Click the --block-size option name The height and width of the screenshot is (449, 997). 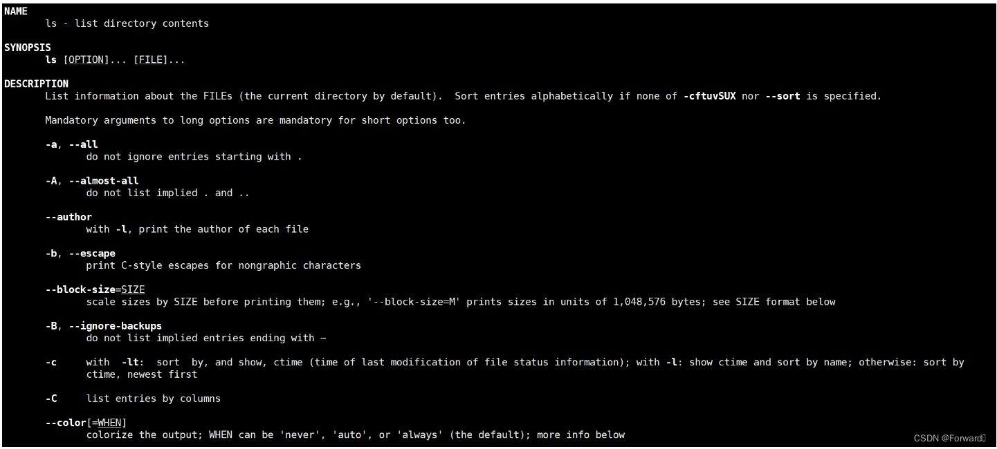(x=80, y=289)
